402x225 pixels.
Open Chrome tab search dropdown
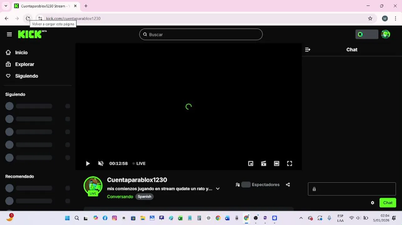(x=6, y=6)
